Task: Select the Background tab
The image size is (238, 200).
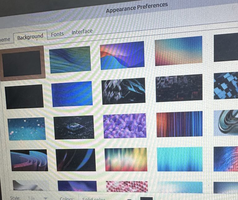Action: pyautogui.click(x=30, y=37)
